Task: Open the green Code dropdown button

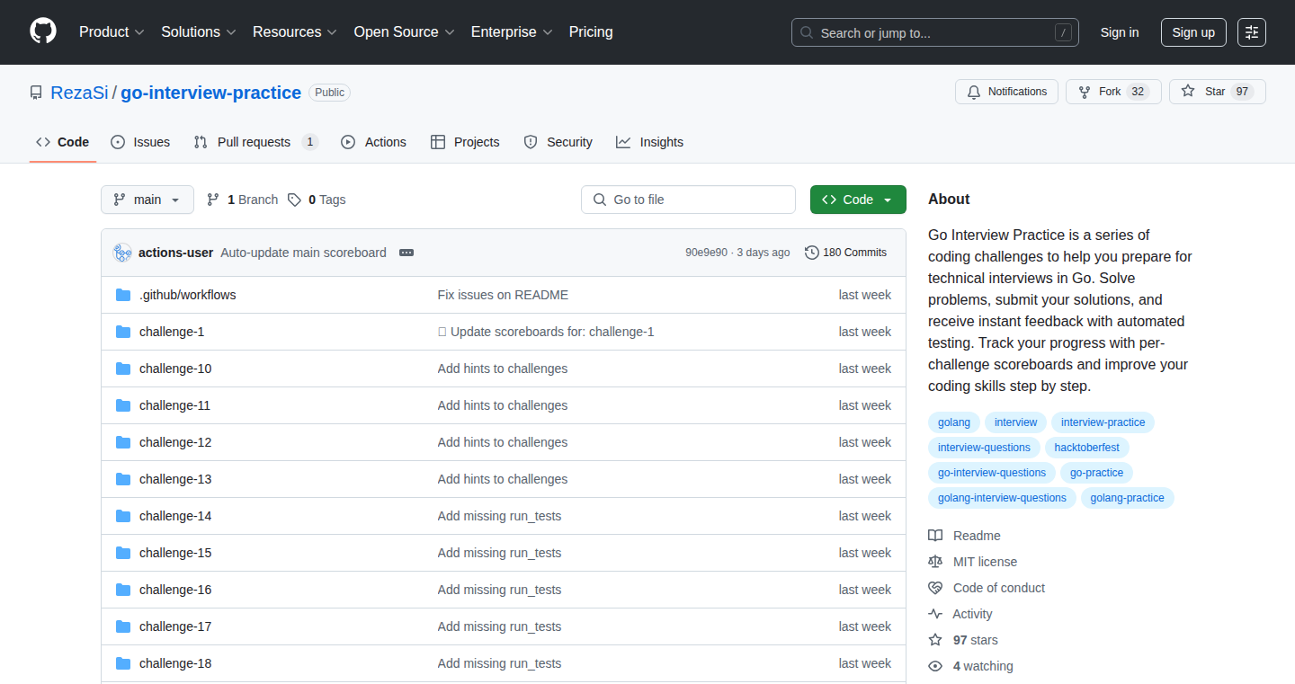Action: pos(858,200)
